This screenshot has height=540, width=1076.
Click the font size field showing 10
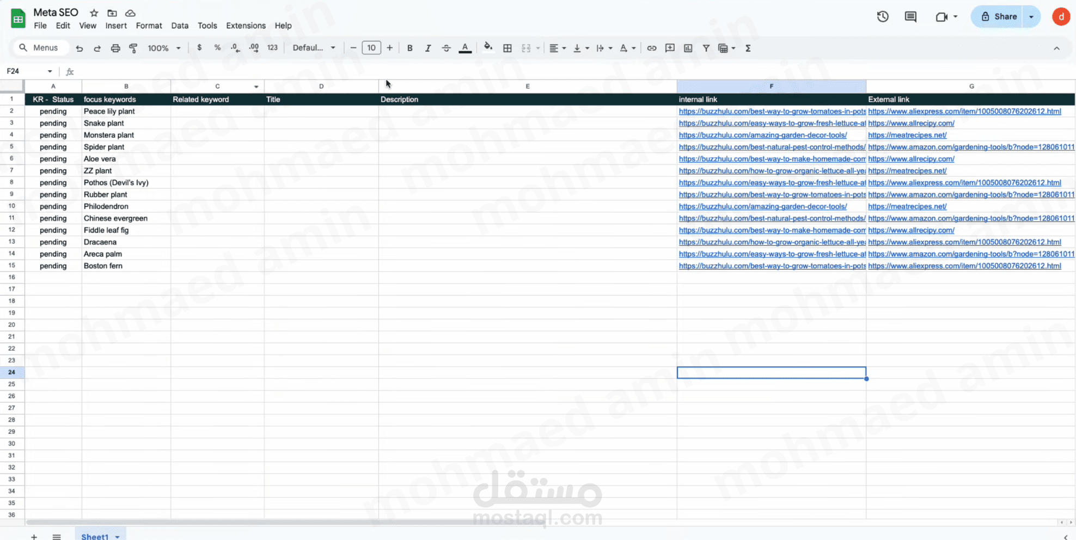[371, 48]
